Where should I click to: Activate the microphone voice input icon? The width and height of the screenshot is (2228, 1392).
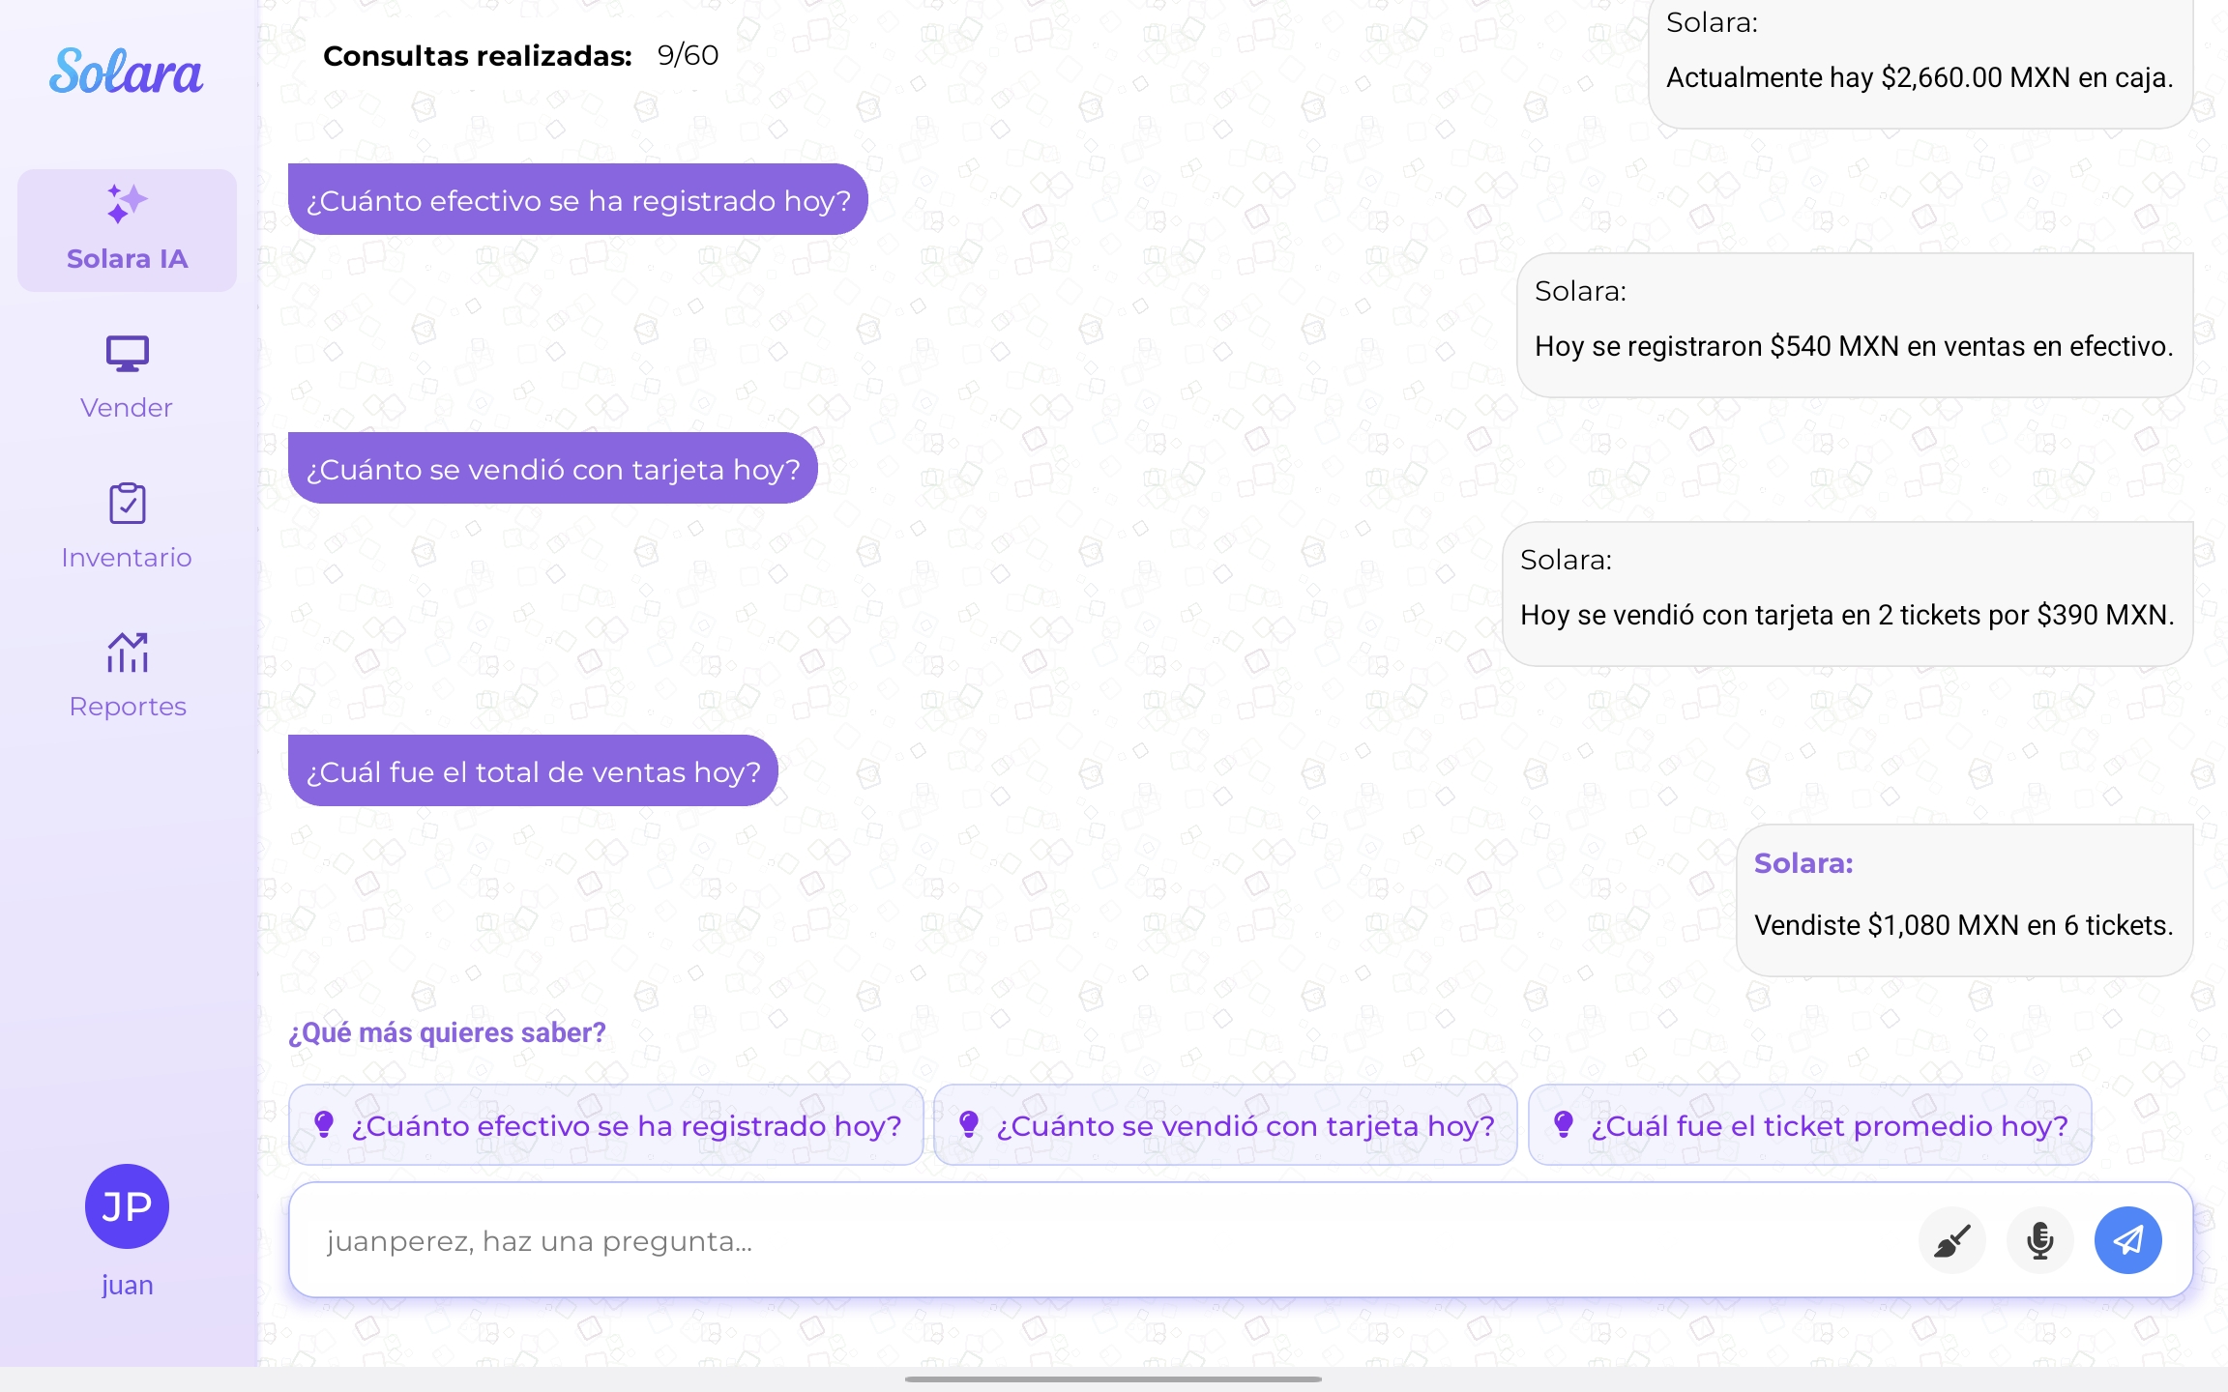pos(2039,1240)
